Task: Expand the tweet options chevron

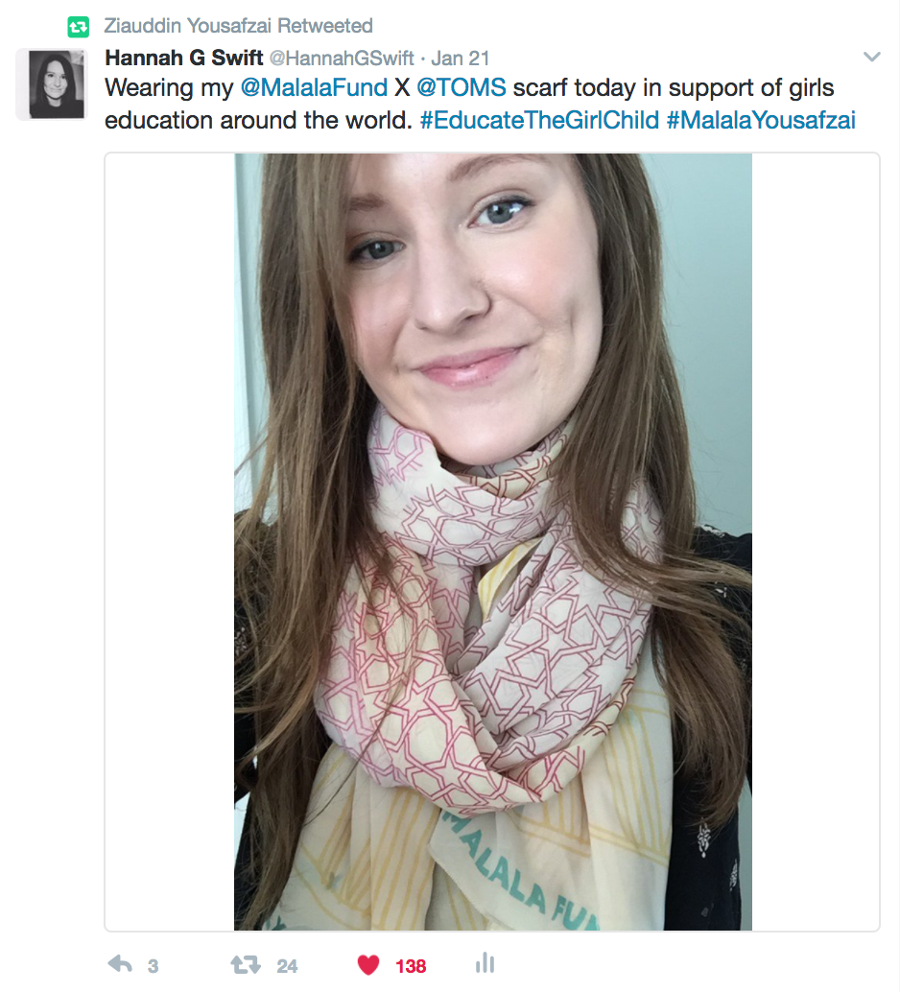Action: (x=872, y=57)
